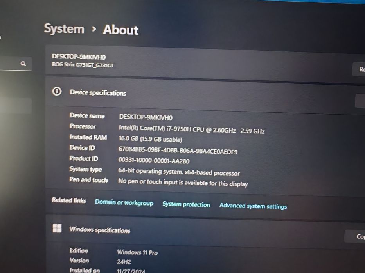Click the Related links label
365x273 pixels.
coord(69,200)
